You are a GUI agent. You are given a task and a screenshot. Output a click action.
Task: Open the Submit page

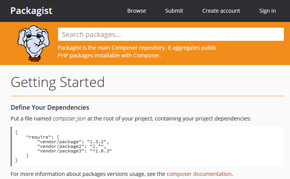[174, 11]
